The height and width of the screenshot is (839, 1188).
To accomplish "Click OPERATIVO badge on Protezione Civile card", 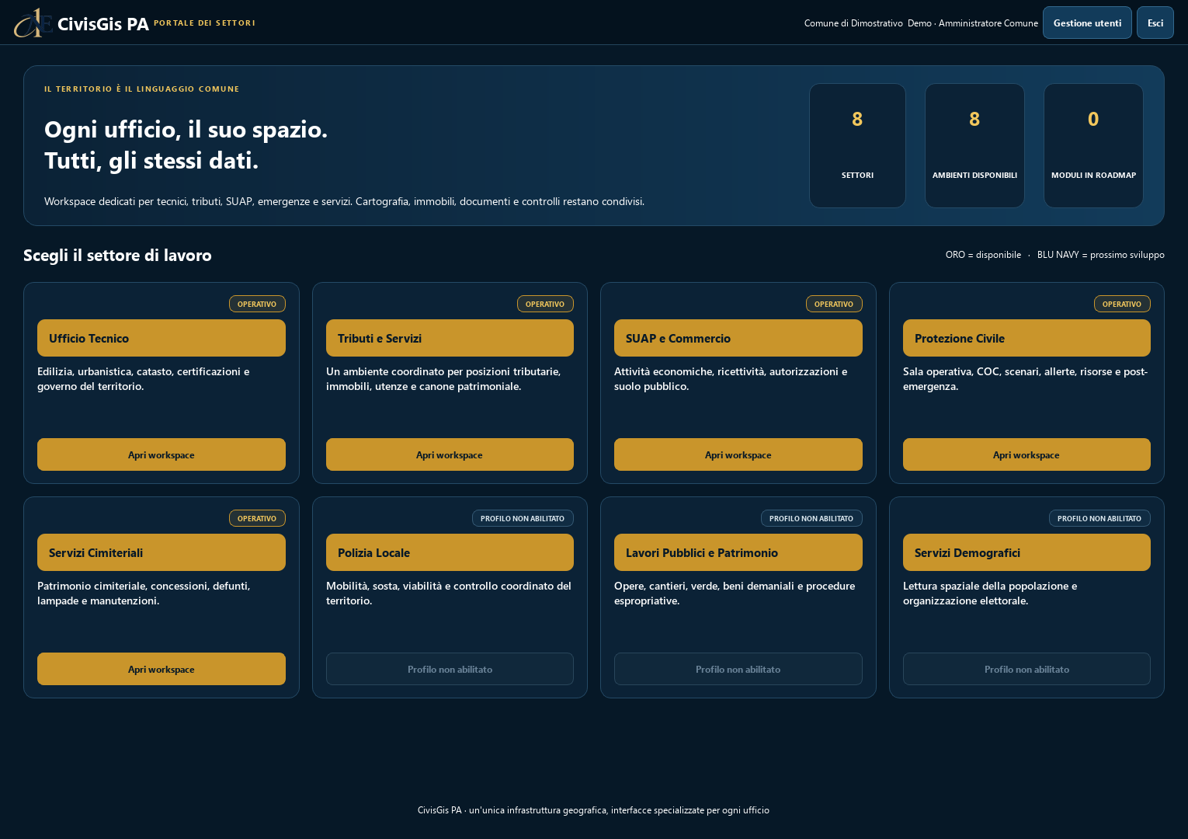I will pos(1122,304).
